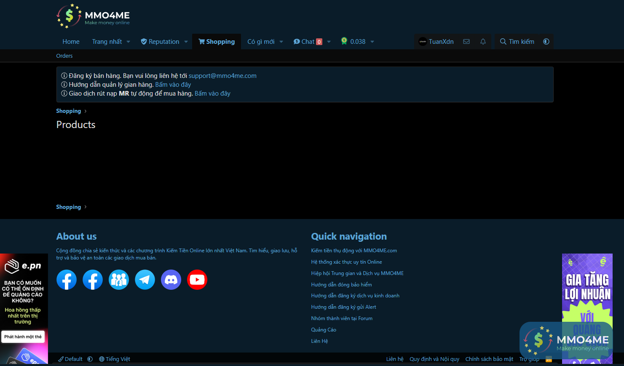Open the Tìm kiếm search button
624x366 pixels.
(x=517, y=42)
